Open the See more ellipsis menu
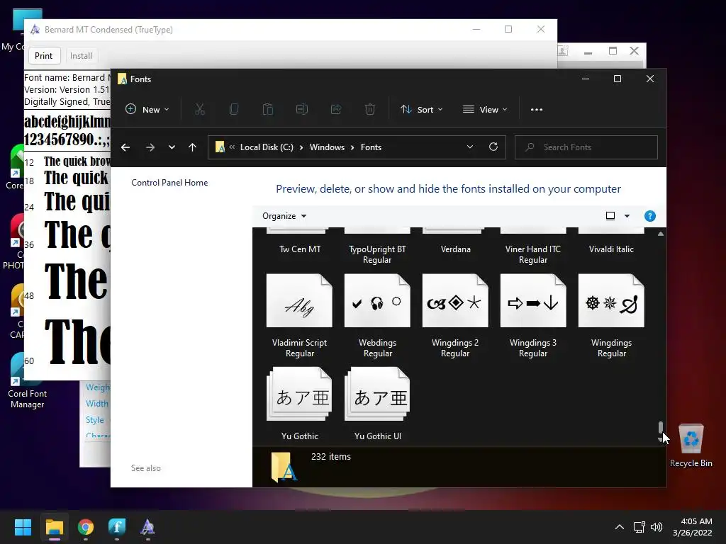Viewport: 726px width, 544px height. coord(537,110)
